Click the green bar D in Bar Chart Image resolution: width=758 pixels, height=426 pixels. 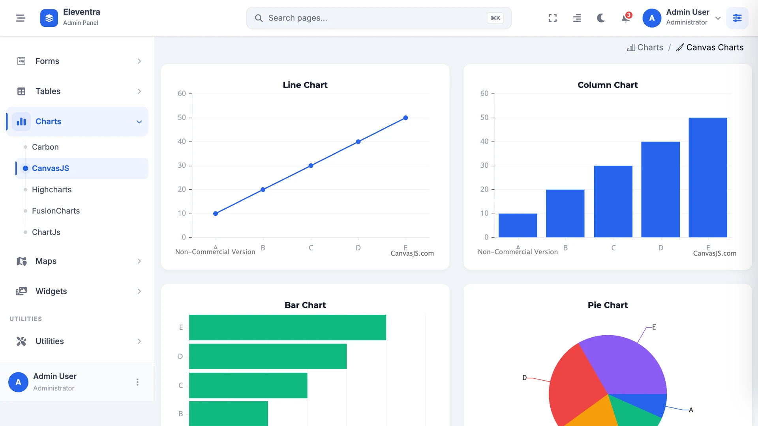[x=268, y=357]
